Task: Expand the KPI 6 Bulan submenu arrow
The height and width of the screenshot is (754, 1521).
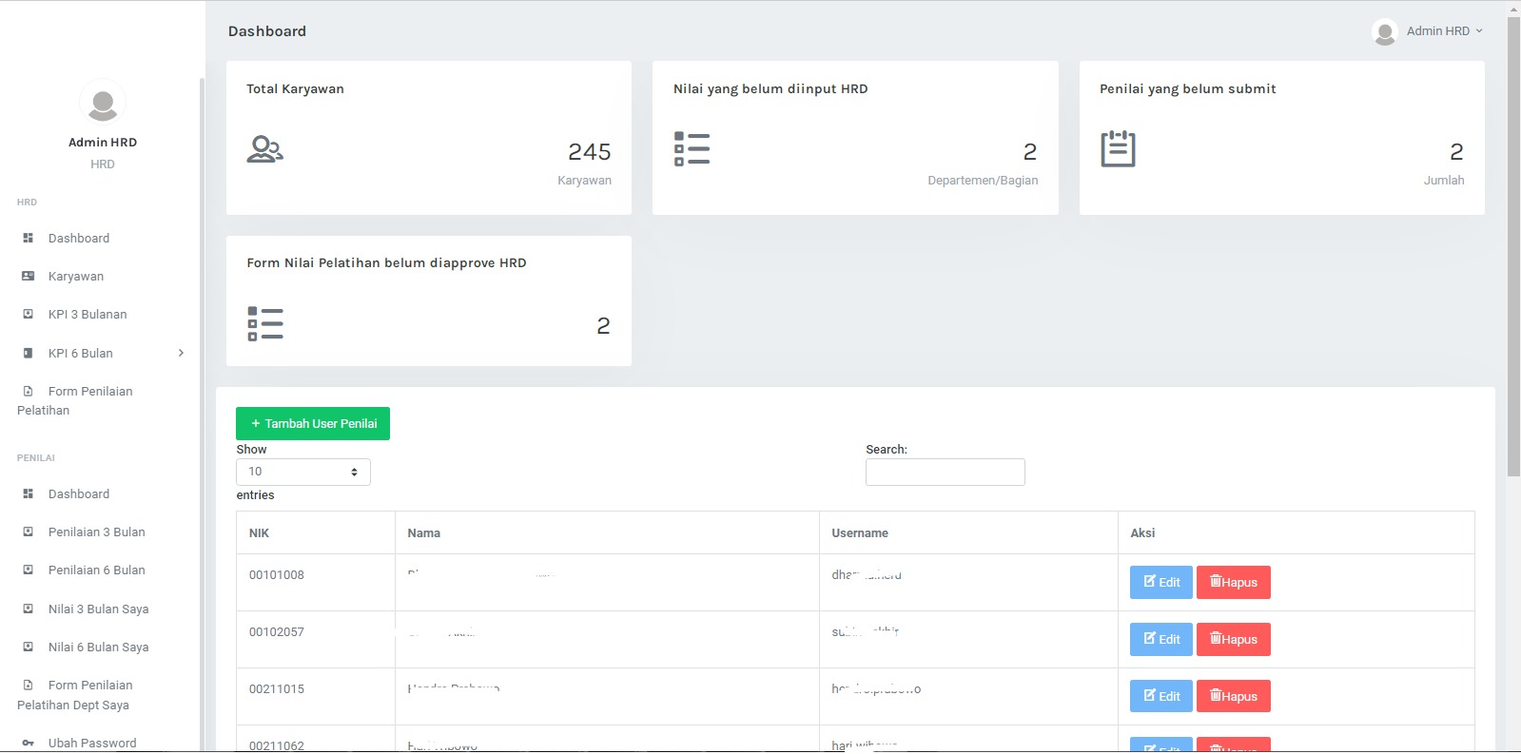Action: click(181, 354)
